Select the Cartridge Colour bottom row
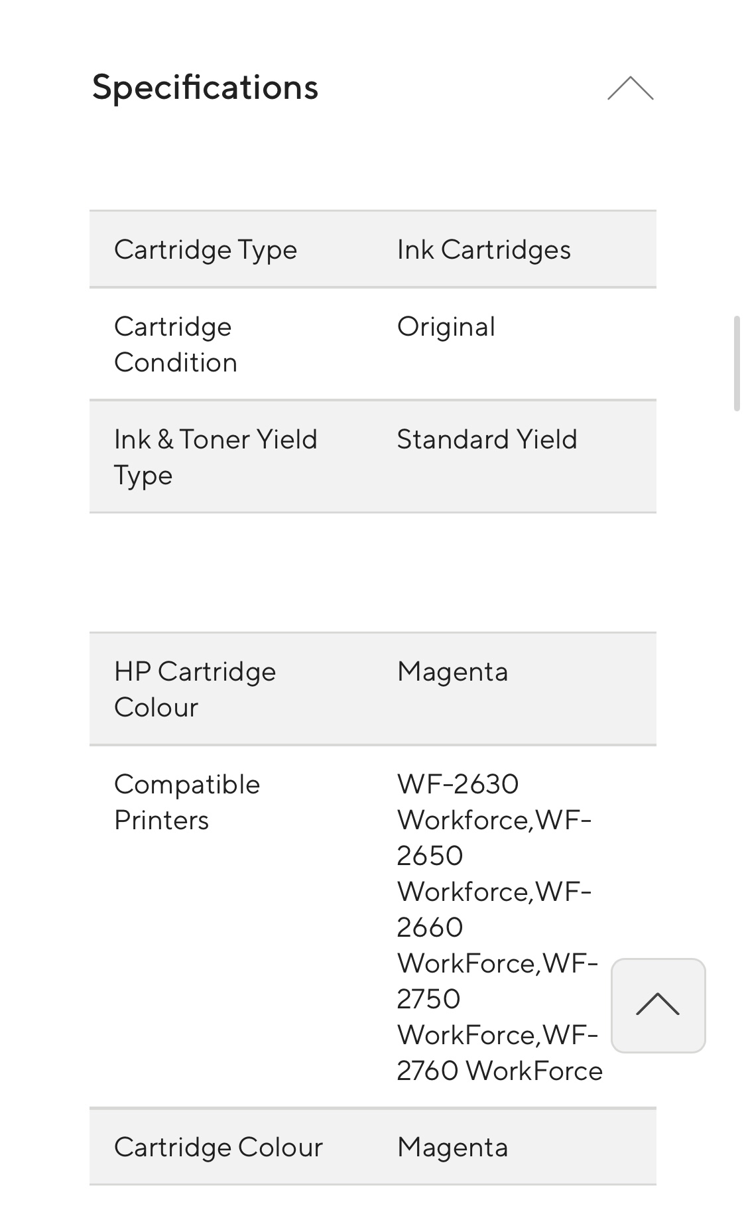 point(373,1146)
